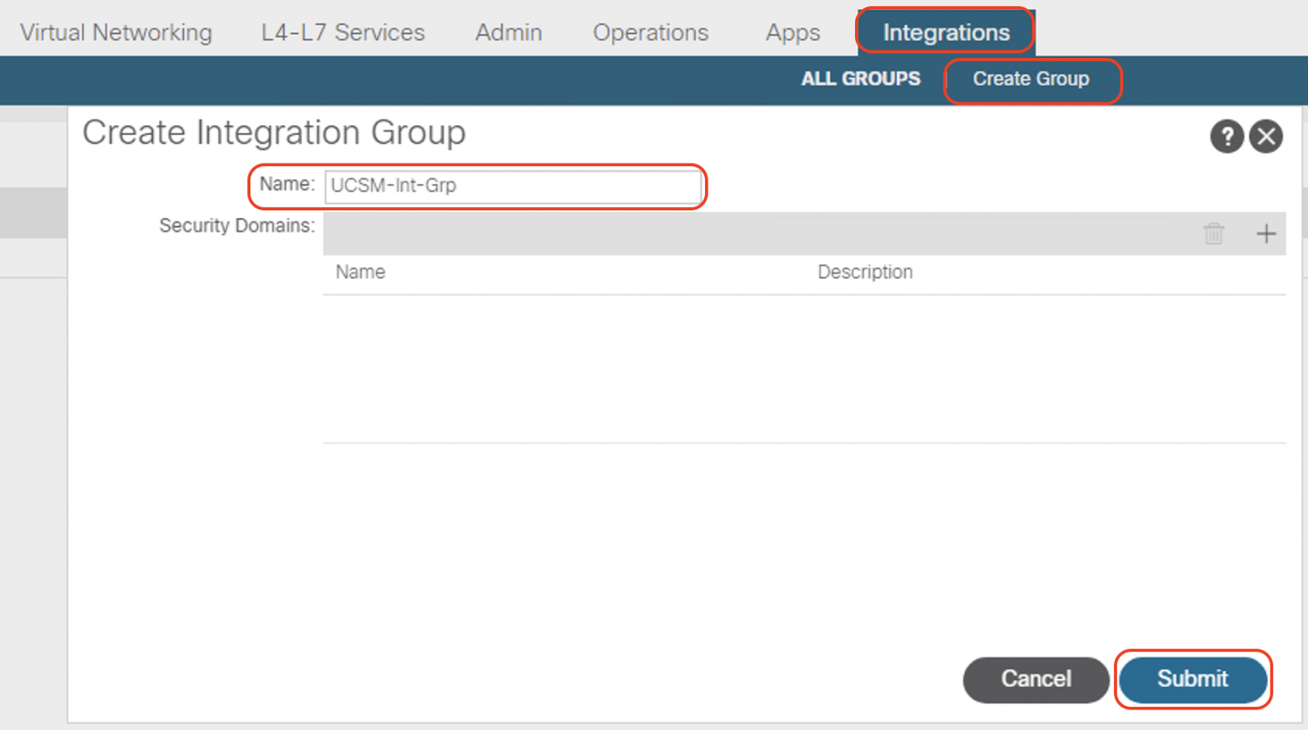Switch to the Admin tab
The height and width of the screenshot is (730, 1308).
click(x=508, y=32)
